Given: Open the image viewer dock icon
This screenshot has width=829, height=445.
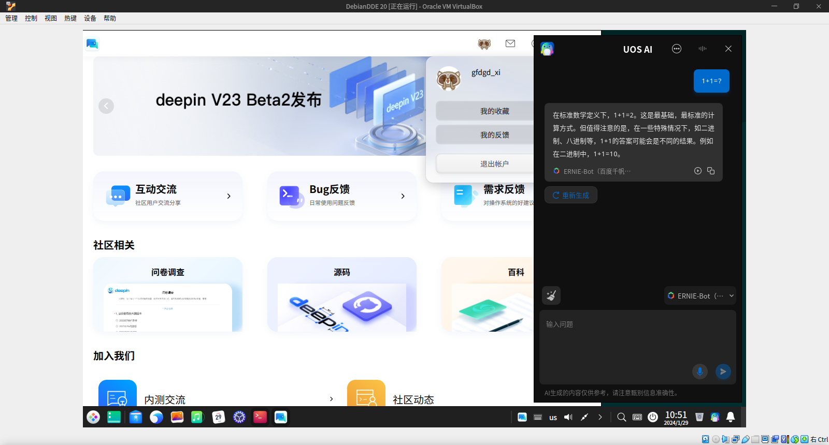Looking at the screenshot, I should (177, 417).
